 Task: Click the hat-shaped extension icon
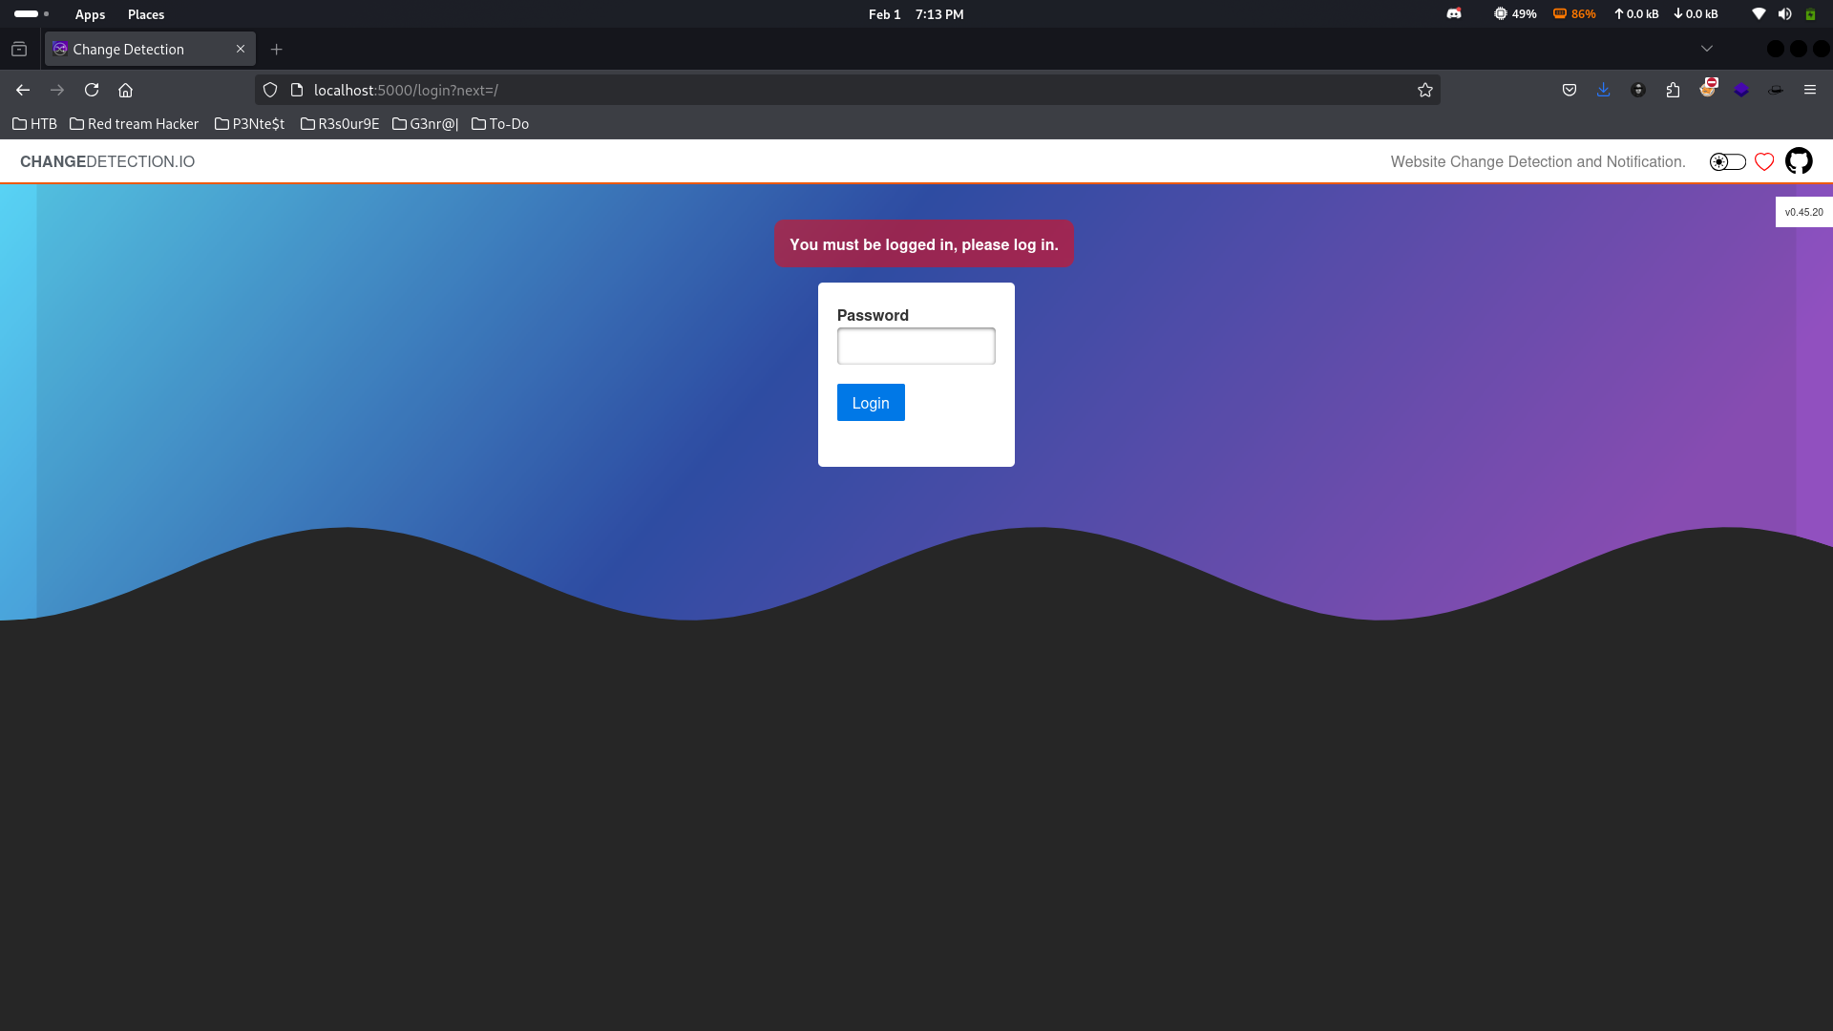pos(1776,90)
